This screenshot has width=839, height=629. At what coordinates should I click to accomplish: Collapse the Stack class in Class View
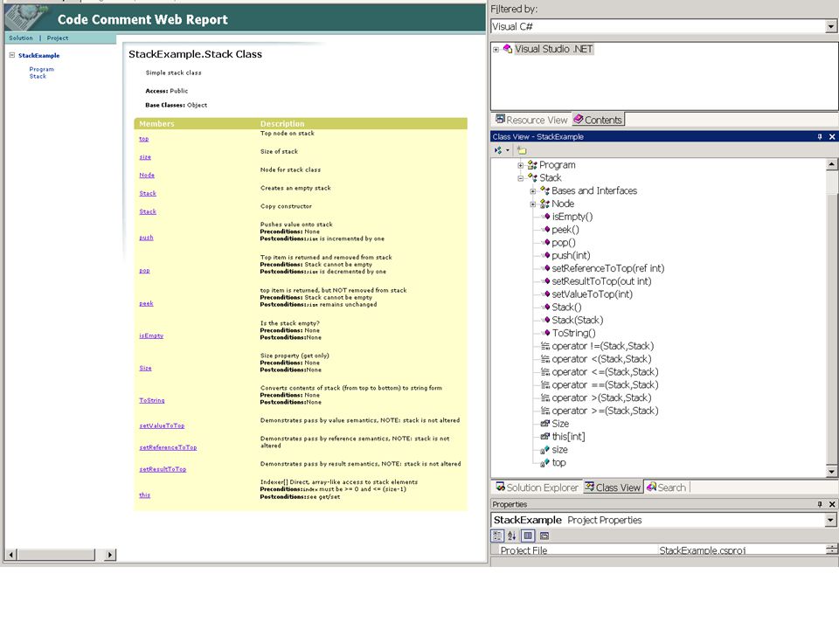(x=520, y=178)
